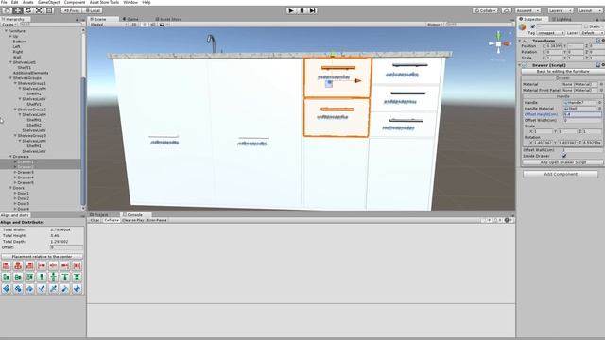Click the last blue depth icon

tap(78, 289)
